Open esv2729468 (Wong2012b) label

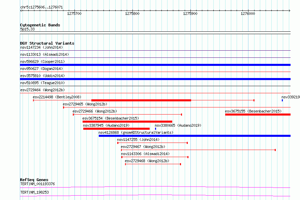point(147,161)
